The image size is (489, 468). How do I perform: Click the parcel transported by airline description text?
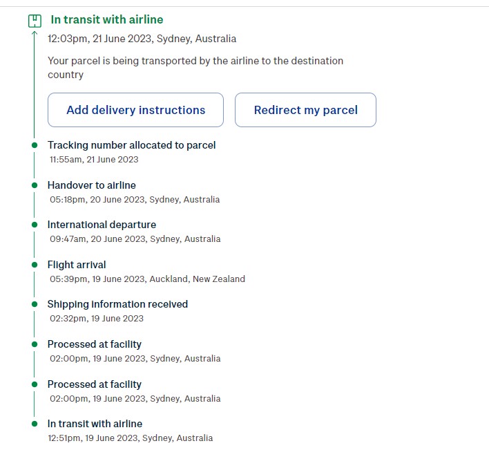[x=195, y=68]
